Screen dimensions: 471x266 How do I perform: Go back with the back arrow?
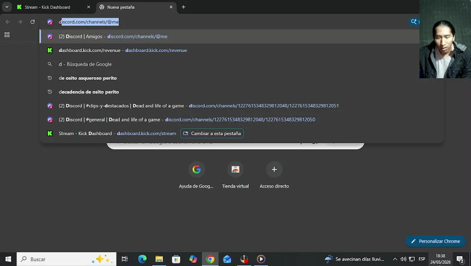pyautogui.click(x=8, y=22)
